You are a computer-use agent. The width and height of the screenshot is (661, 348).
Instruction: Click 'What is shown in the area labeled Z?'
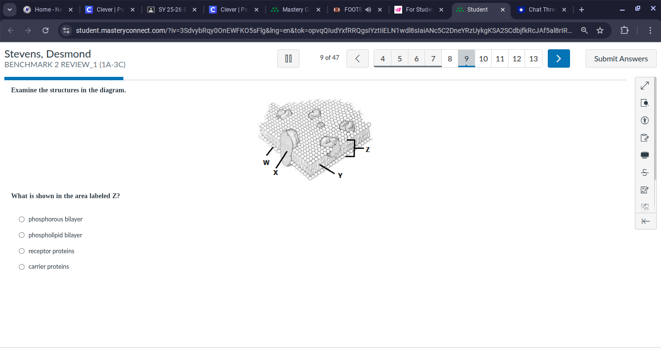(x=65, y=196)
